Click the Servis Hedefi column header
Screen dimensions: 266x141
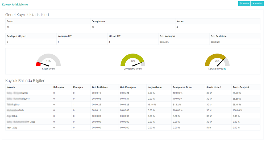[214, 87]
